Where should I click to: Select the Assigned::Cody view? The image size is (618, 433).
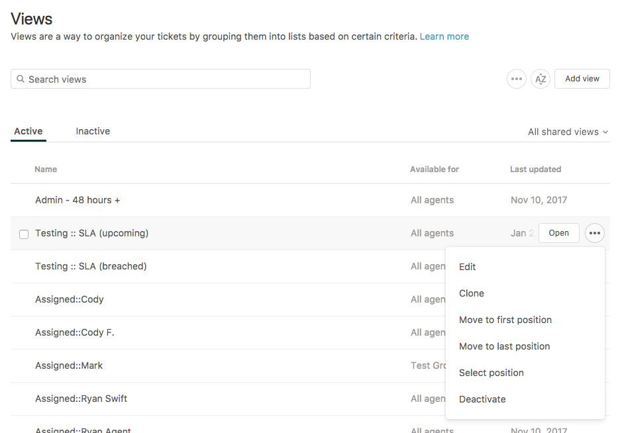pyautogui.click(x=70, y=299)
